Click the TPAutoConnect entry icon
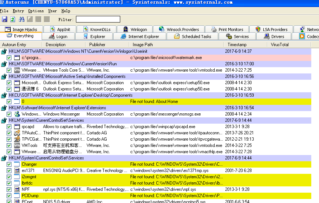The height and width of the screenshot is (203, 319). (x=17, y=133)
